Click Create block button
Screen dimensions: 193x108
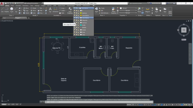(102, 8)
